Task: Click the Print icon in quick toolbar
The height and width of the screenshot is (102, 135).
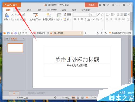Action: [16, 33]
